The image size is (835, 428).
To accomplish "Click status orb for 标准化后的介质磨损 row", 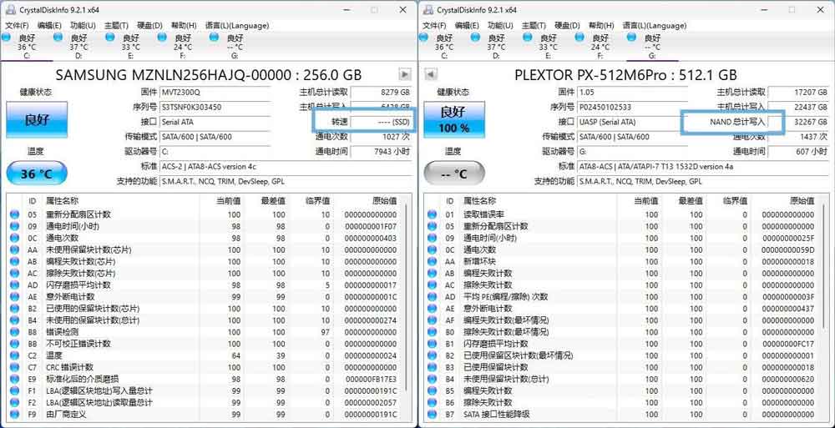I will pyautogui.click(x=15, y=379).
